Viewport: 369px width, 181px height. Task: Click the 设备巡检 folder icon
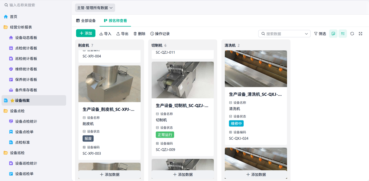pos(6,153)
